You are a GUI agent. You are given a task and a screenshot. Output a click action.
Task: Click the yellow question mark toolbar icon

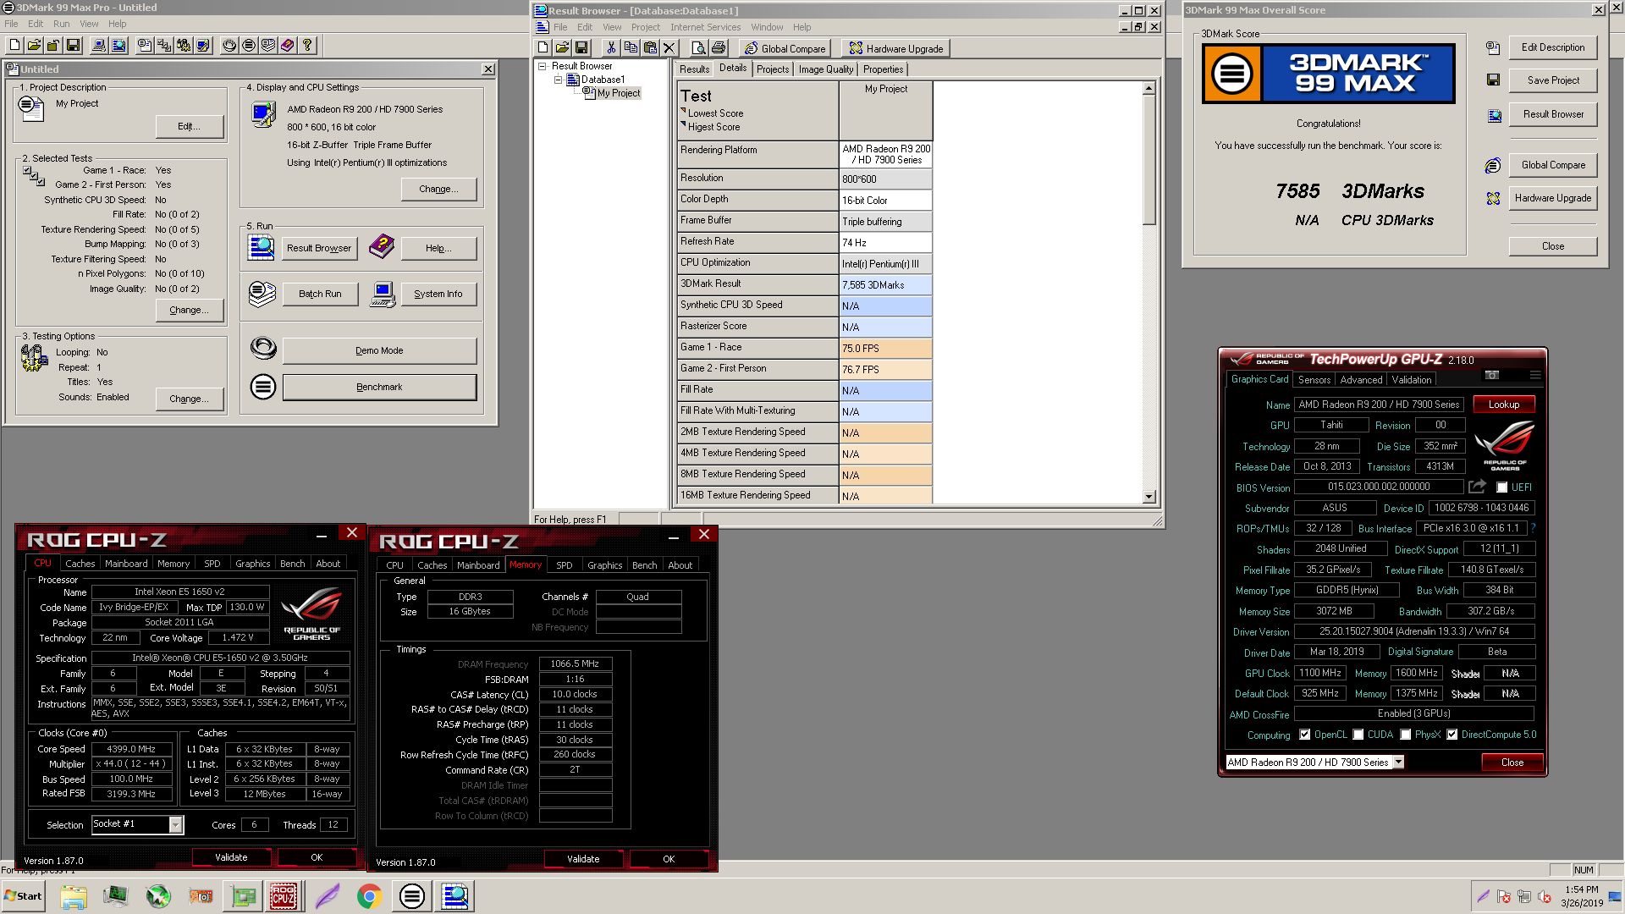[x=307, y=46]
